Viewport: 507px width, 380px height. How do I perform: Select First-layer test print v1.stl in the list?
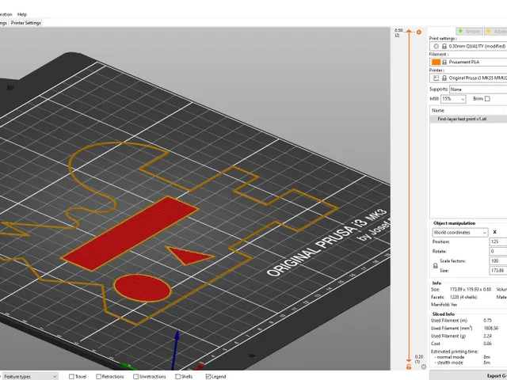click(x=468, y=119)
